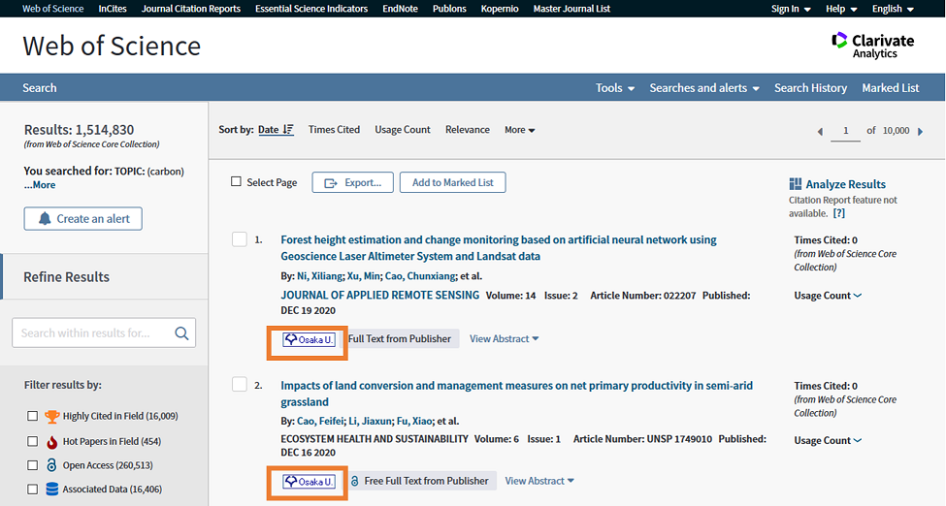Open Impacts of land conversion article title
This screenshot has width=946, height=506.
(x=516, y=394)
